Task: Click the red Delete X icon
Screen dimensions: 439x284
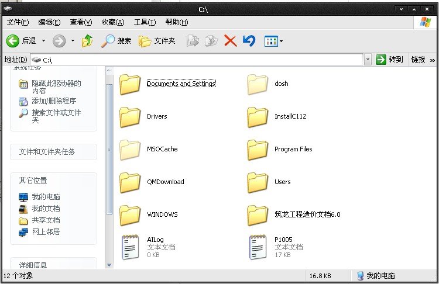Action: (x=231, y=41)
